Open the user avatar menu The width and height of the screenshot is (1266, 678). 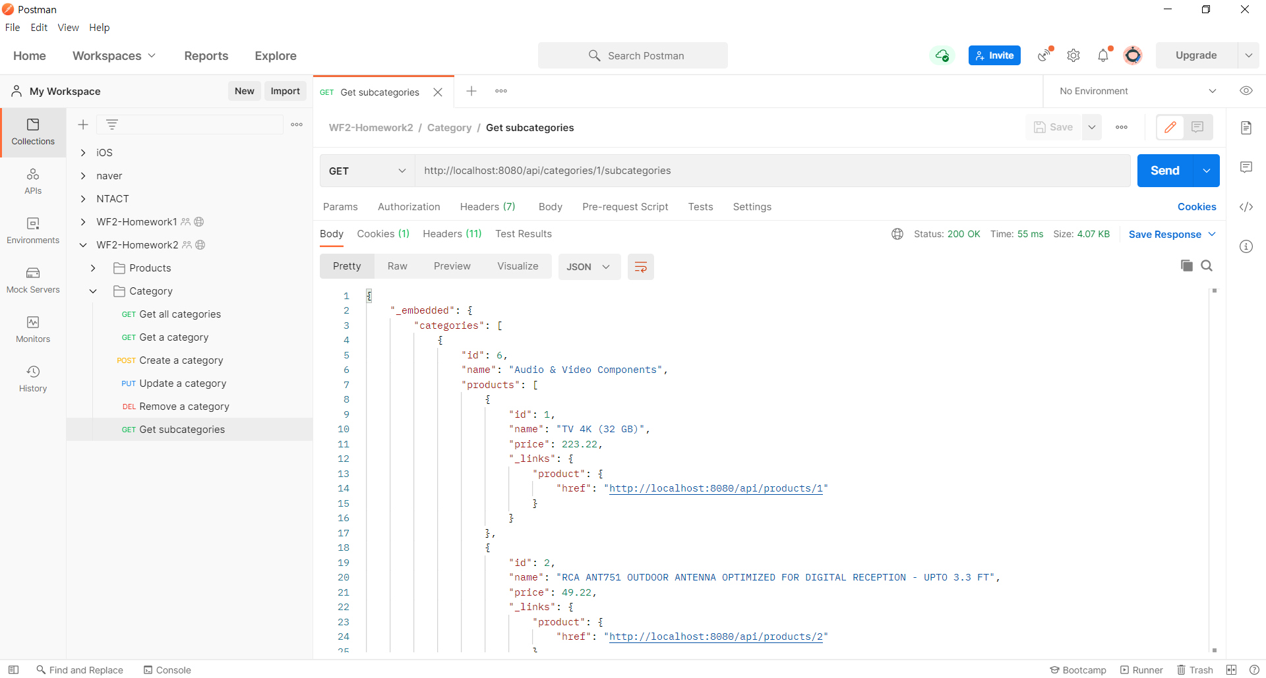[1133, 55]
